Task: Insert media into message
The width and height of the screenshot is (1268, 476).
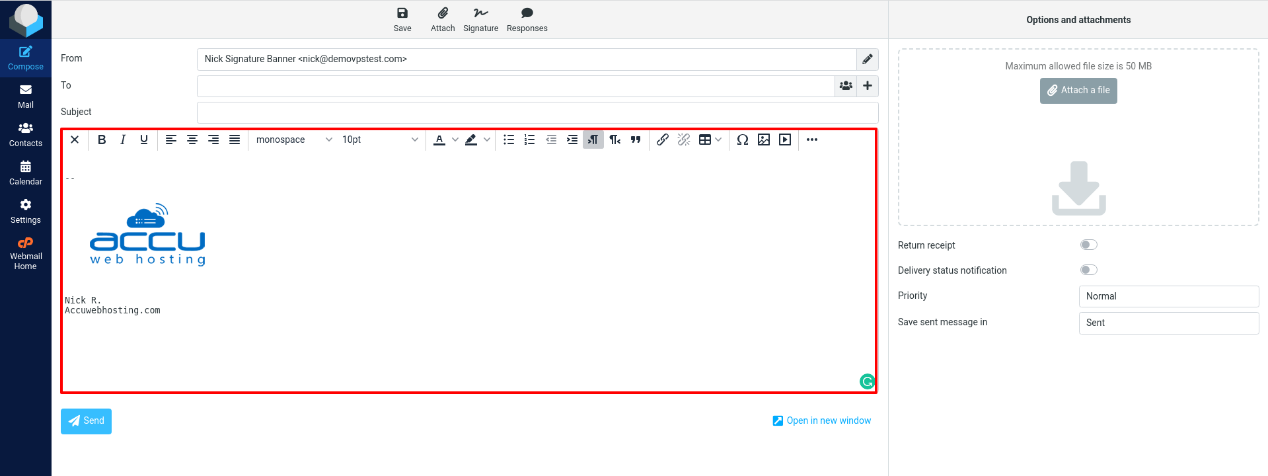Action: (x=785, y=139)
